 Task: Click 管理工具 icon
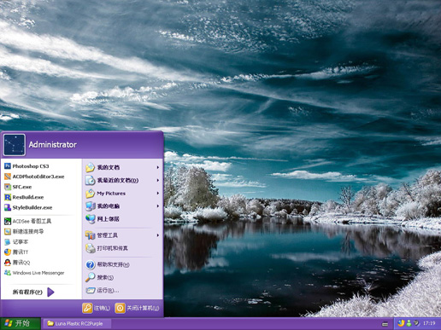[90, 235]
